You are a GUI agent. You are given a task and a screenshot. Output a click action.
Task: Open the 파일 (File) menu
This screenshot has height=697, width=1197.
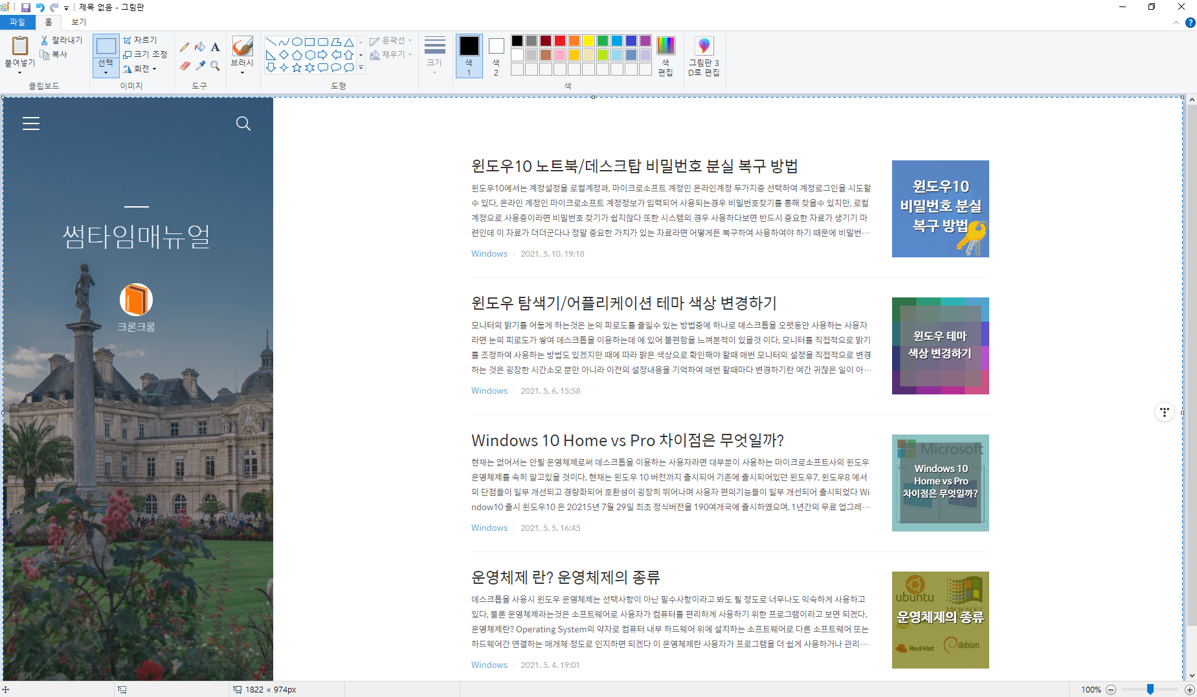click(17, 22)
